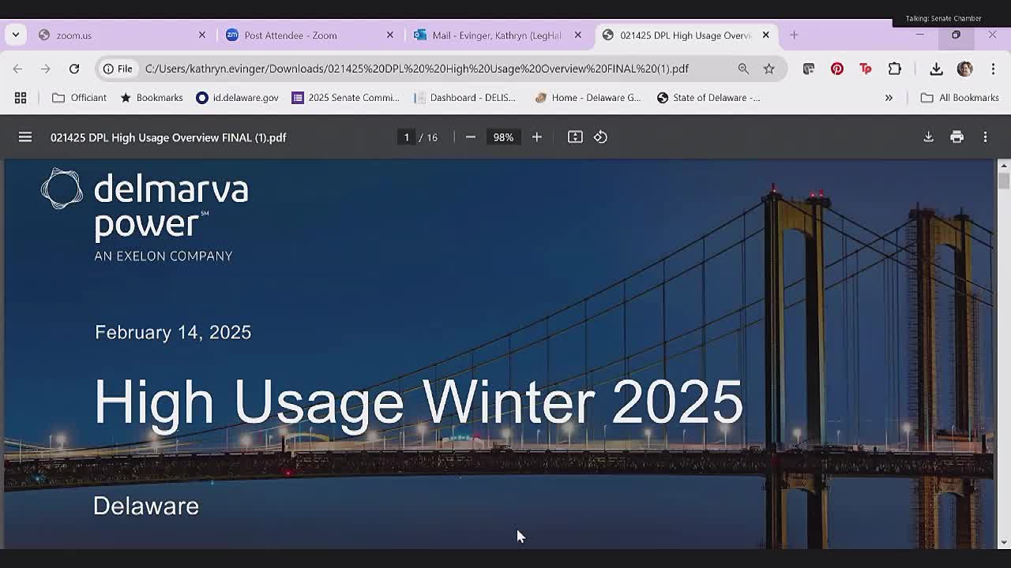
Task: Open the PDF viewer more actions menu
Action: 985,137
